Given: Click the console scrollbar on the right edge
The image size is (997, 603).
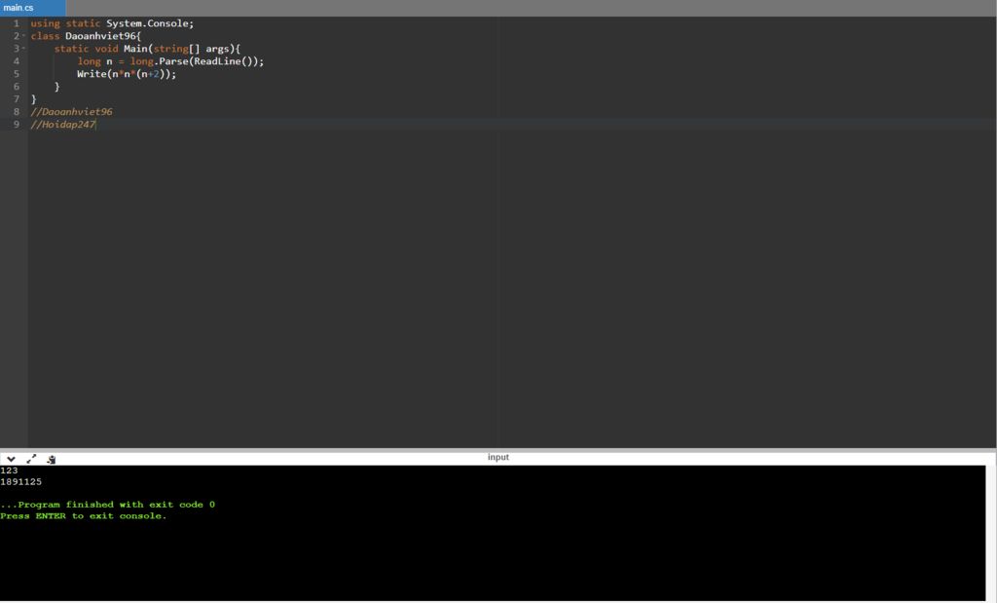Looking at the screenshot, I should [x=990, y=533].
